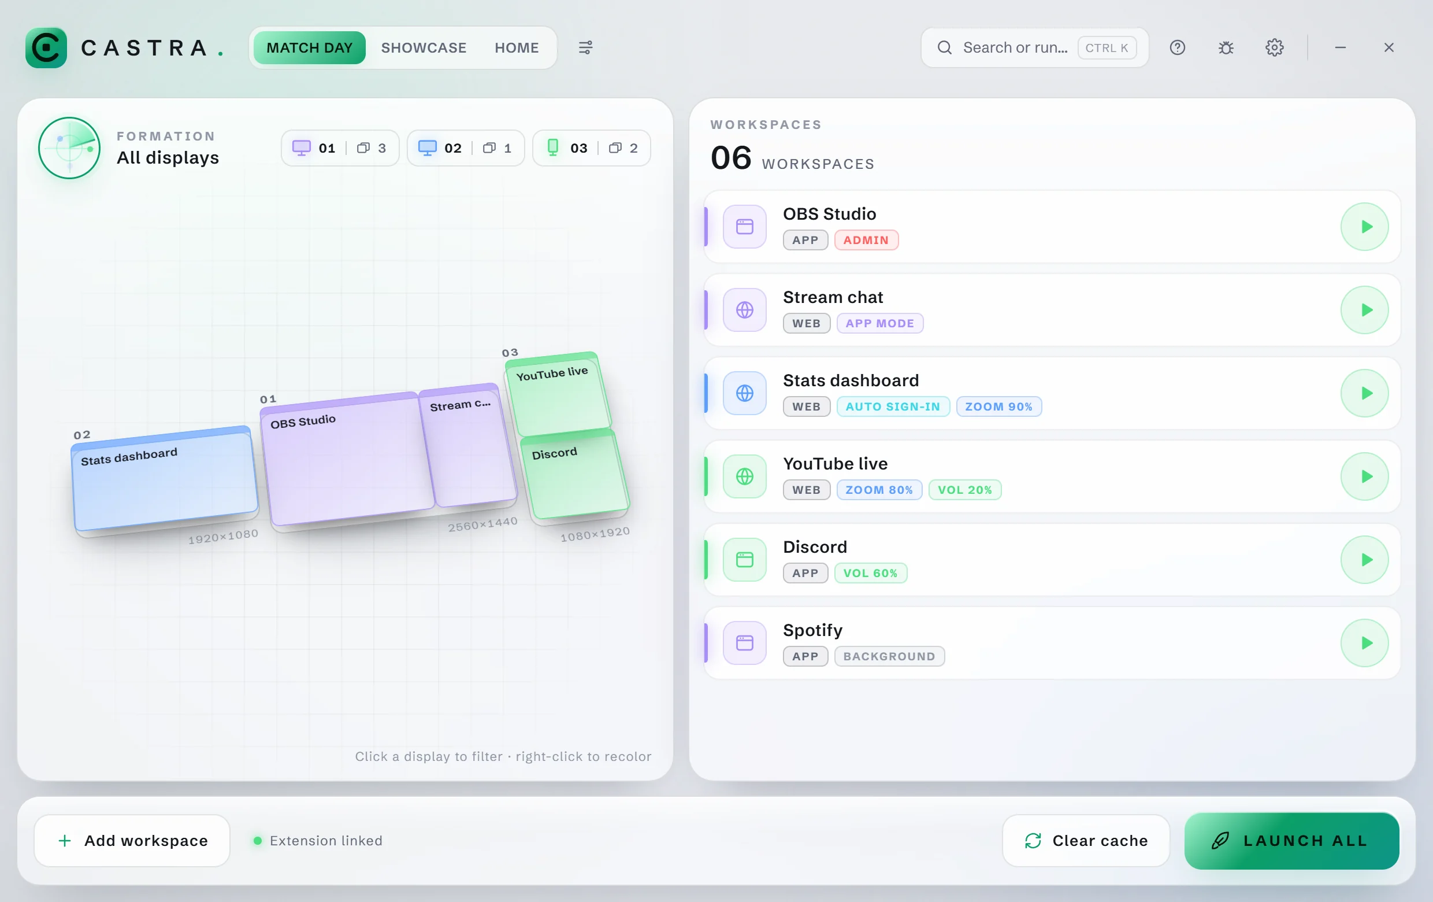The width and height of the screenshot is (1433, 902).
Task: Click the Clear cache button
Action: point(1086,841)
